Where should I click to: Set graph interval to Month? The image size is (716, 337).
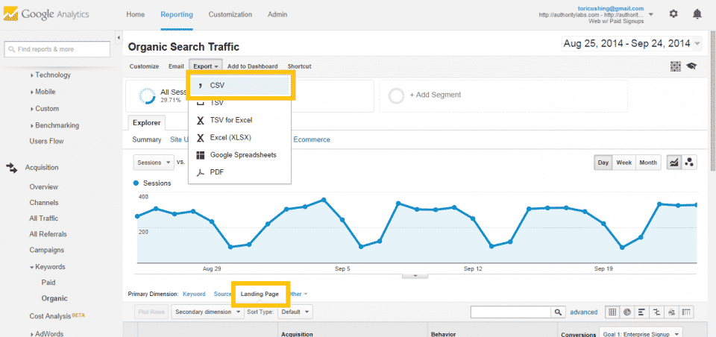[x=648, y=163]
